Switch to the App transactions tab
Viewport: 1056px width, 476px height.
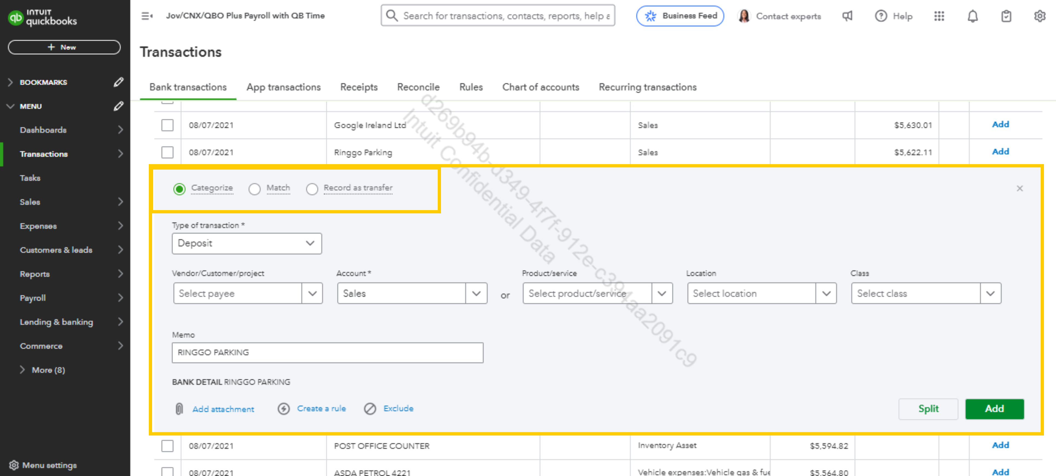click(284, 87)
